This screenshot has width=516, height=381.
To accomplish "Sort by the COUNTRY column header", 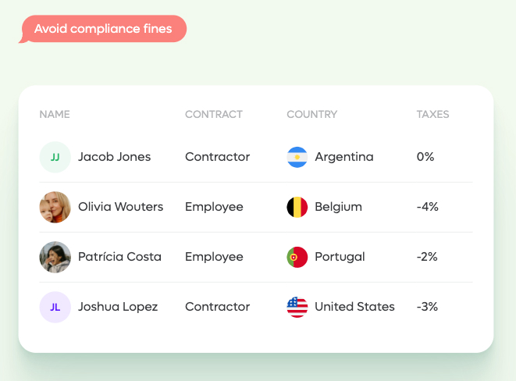I will [312, 114].
